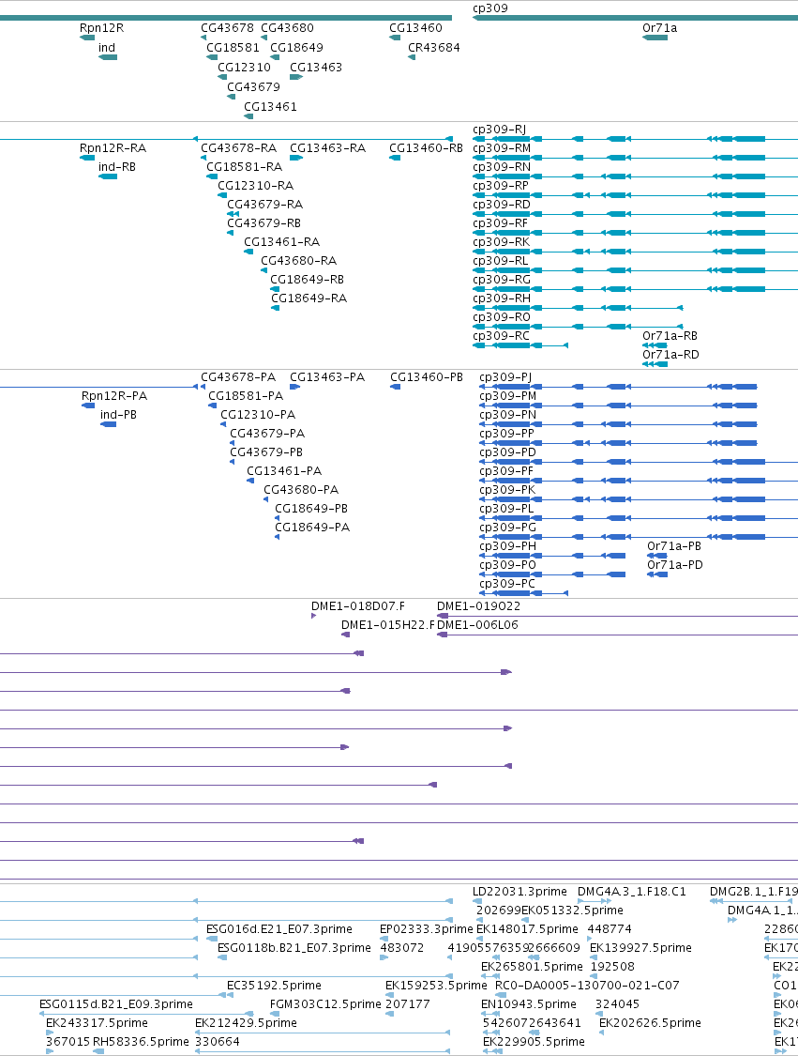Click protein cp309-PC
The height and width of the screenshot is (1056, 798).
[x=507, y=584]
